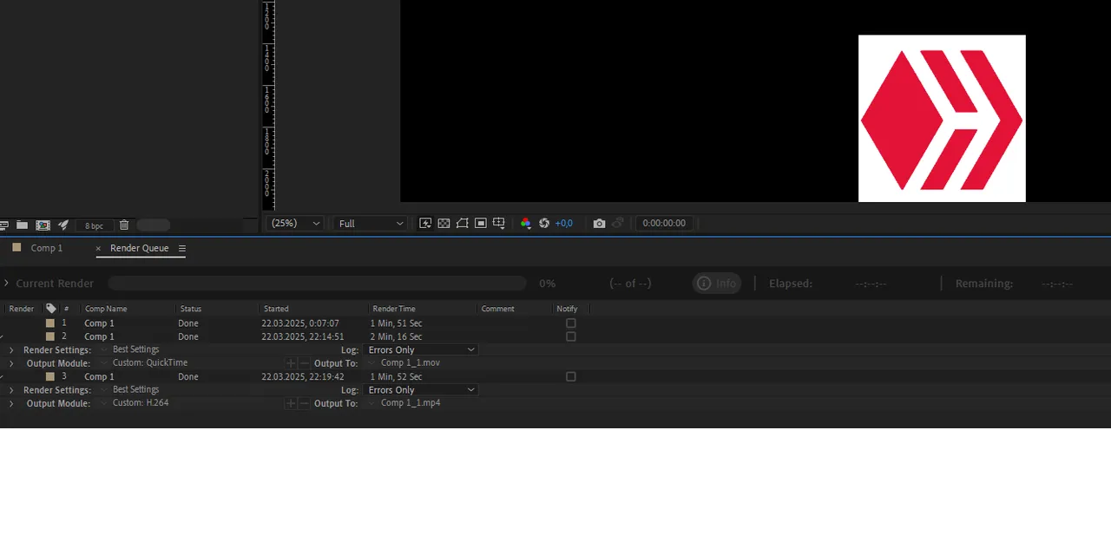Open Log dropdown for item 3

click(x=421, y=390)
